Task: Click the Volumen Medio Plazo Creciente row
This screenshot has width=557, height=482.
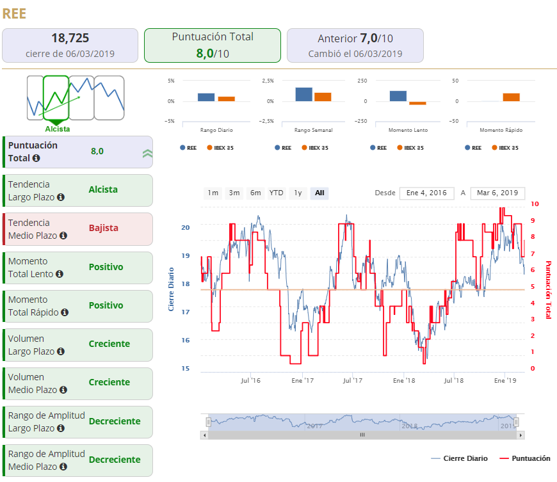Action: click(x=78, y=383)
